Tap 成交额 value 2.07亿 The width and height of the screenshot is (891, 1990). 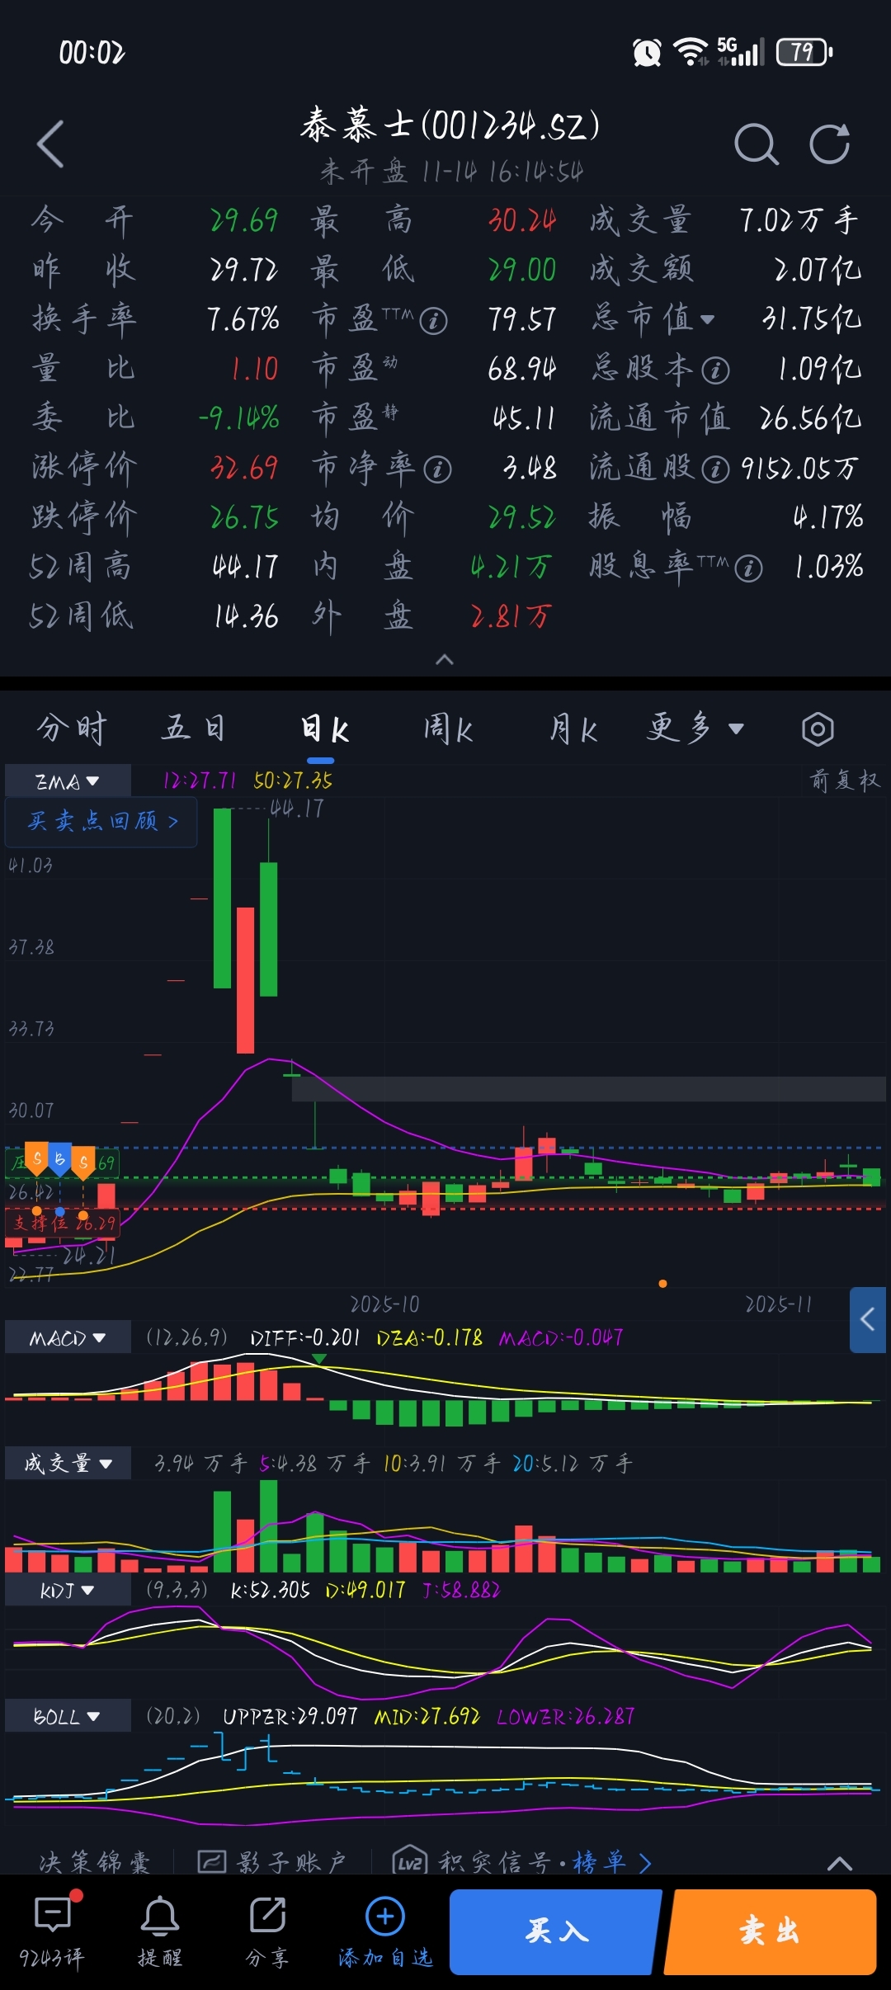[x=818, y=270]
